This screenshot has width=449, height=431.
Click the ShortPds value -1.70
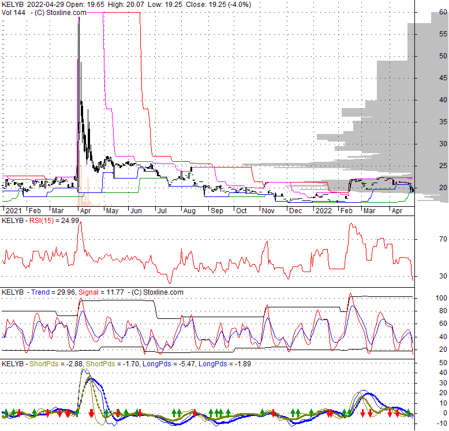(x=130, y=364)
